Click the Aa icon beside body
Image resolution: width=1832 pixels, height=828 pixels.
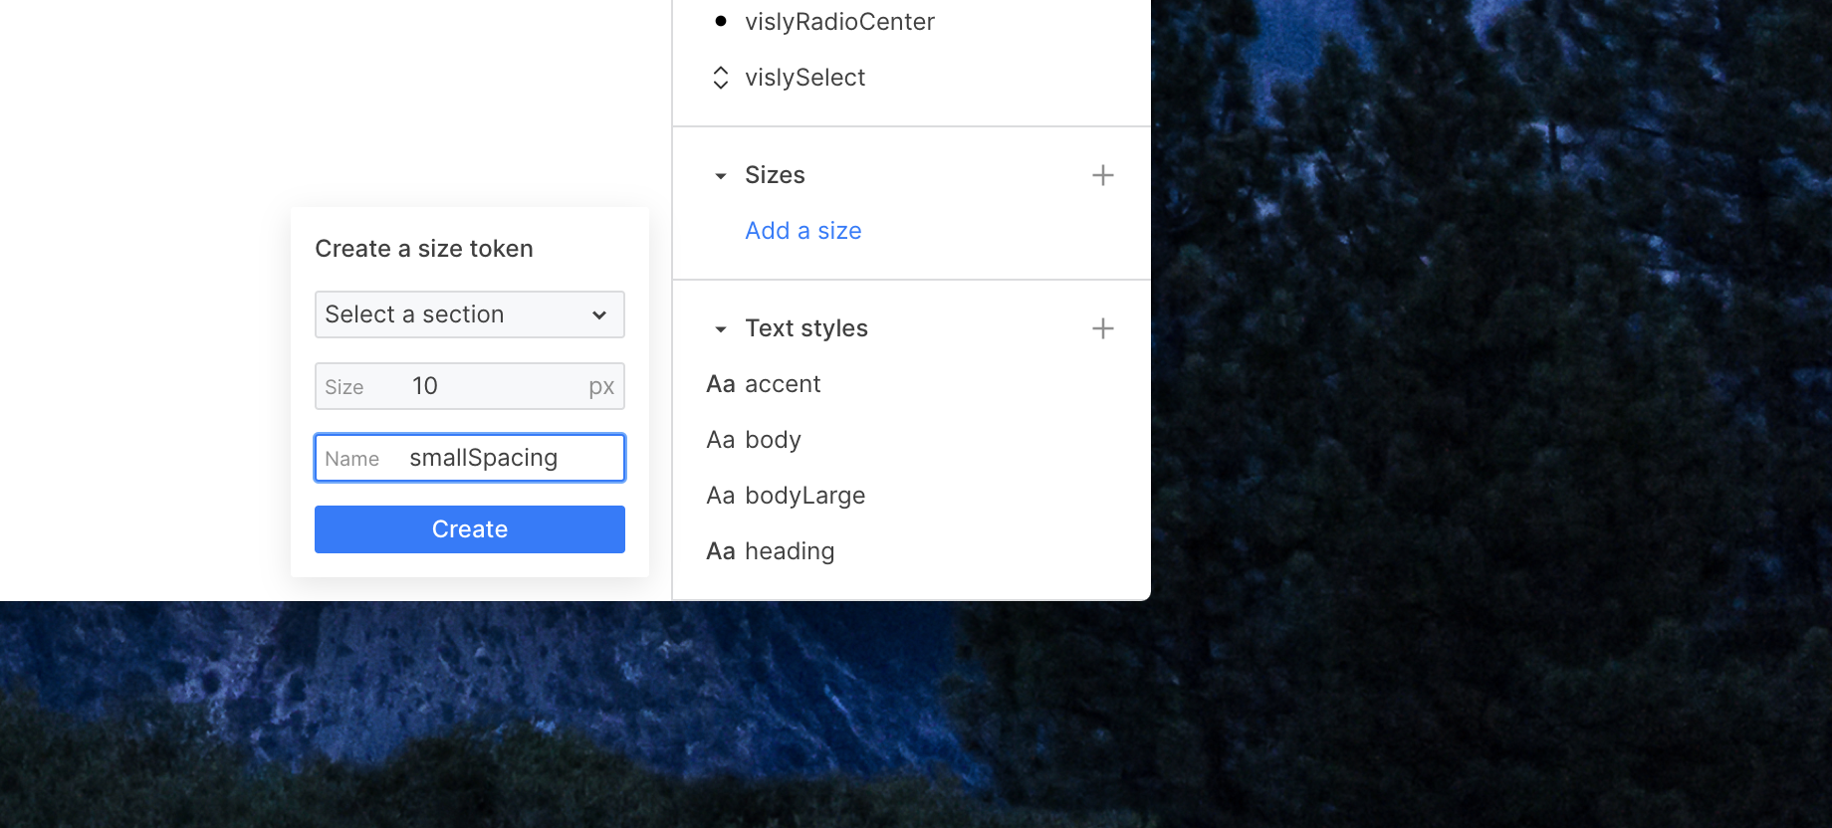(x=721, y=440)
